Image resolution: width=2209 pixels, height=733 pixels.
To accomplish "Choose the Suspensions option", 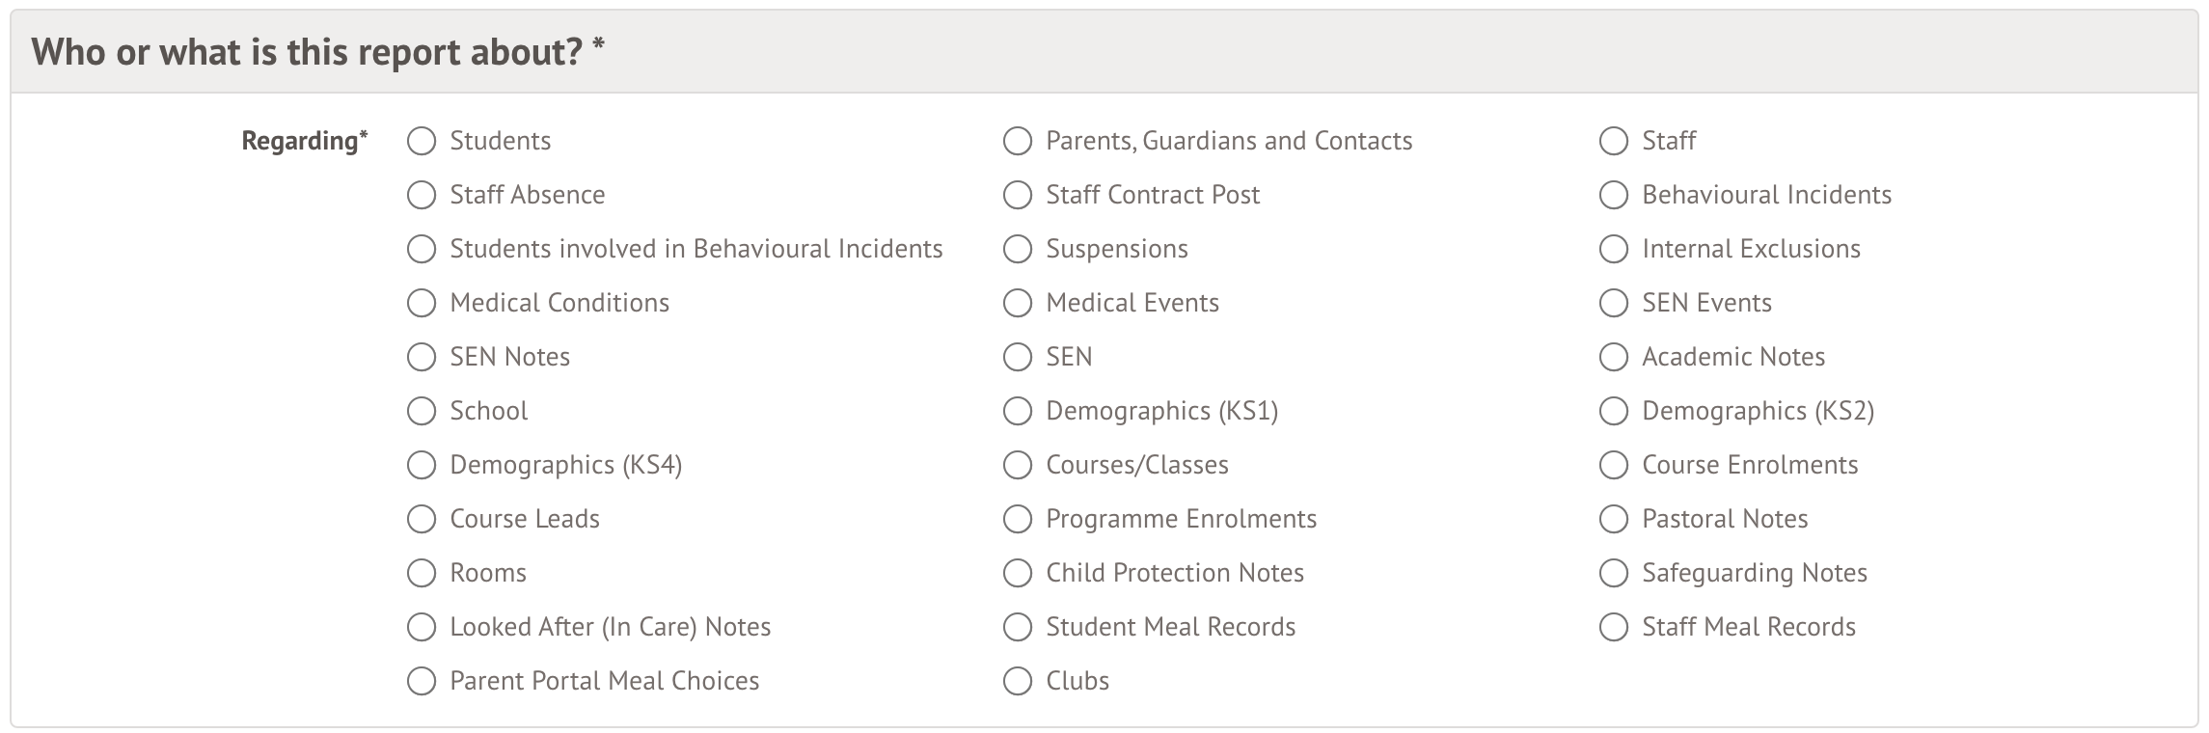I will point(1018,250).
